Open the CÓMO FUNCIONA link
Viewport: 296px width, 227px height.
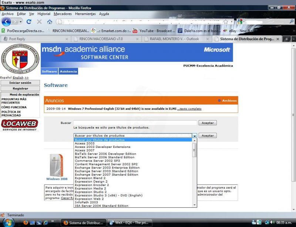(14, 107)
